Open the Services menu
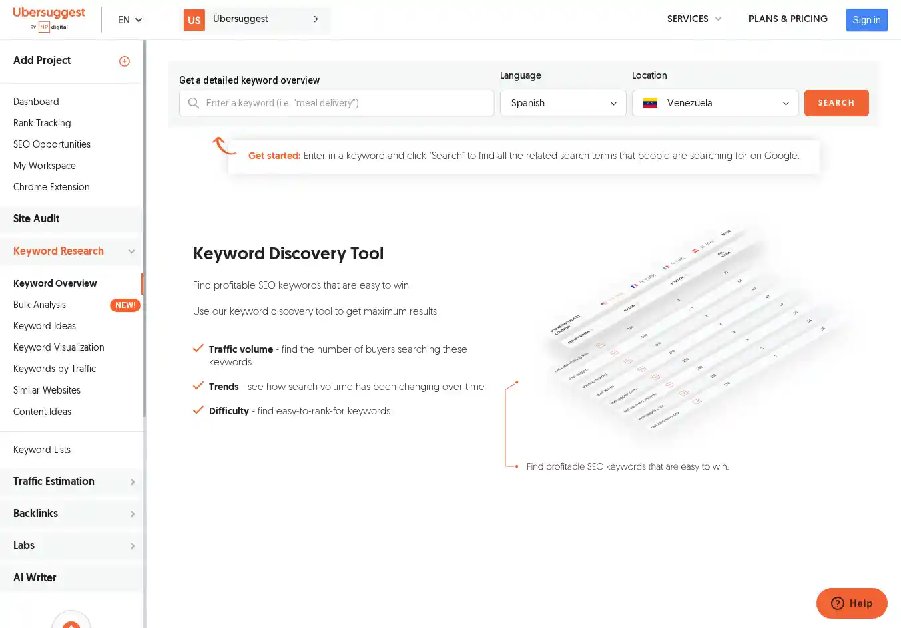The height and width of the screenshot is (628, 901). (694, 19)
